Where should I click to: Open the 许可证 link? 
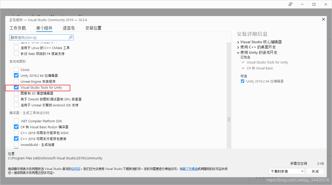point(76,169)
